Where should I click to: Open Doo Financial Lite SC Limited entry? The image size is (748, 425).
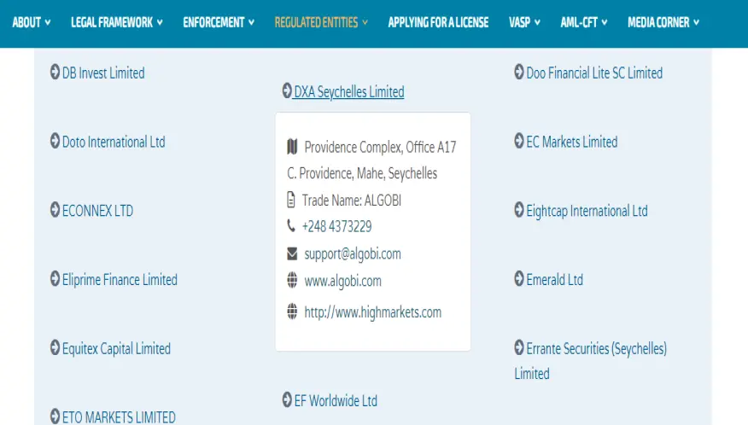pos(594,73)
